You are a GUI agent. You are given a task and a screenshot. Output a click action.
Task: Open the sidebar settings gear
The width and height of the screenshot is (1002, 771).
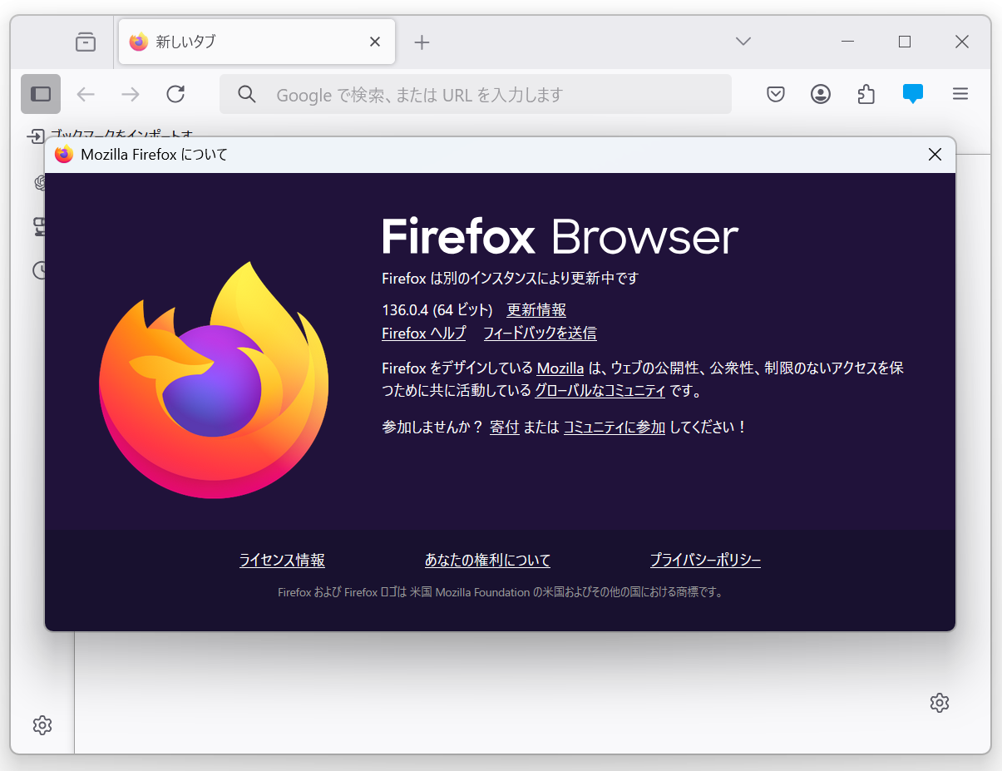pyautogui.click(x=42, y=725)
